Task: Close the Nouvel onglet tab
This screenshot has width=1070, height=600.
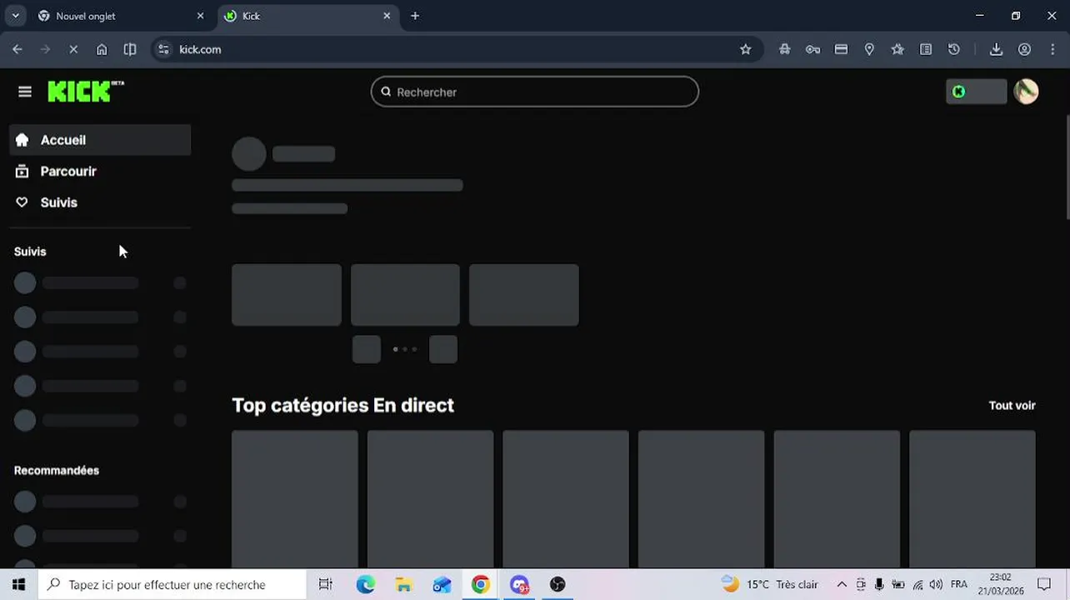Action: click(x=200, y=16)
